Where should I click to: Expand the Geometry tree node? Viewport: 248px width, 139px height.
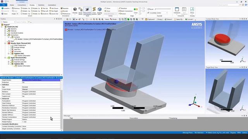(x=5, y=29)
